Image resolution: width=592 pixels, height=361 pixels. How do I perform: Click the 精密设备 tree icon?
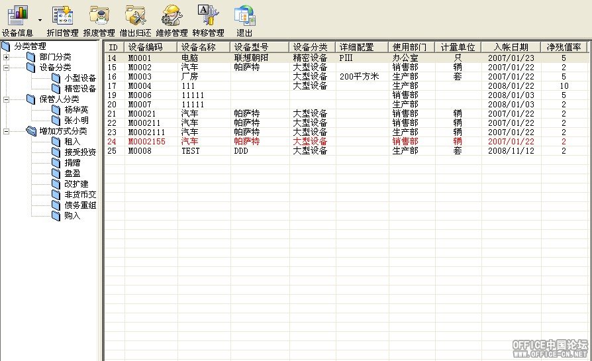(56, 89)
